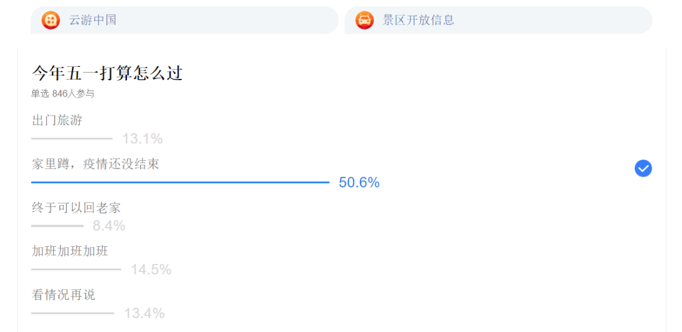Click the 13.4% percentage label

pos(144,314)
